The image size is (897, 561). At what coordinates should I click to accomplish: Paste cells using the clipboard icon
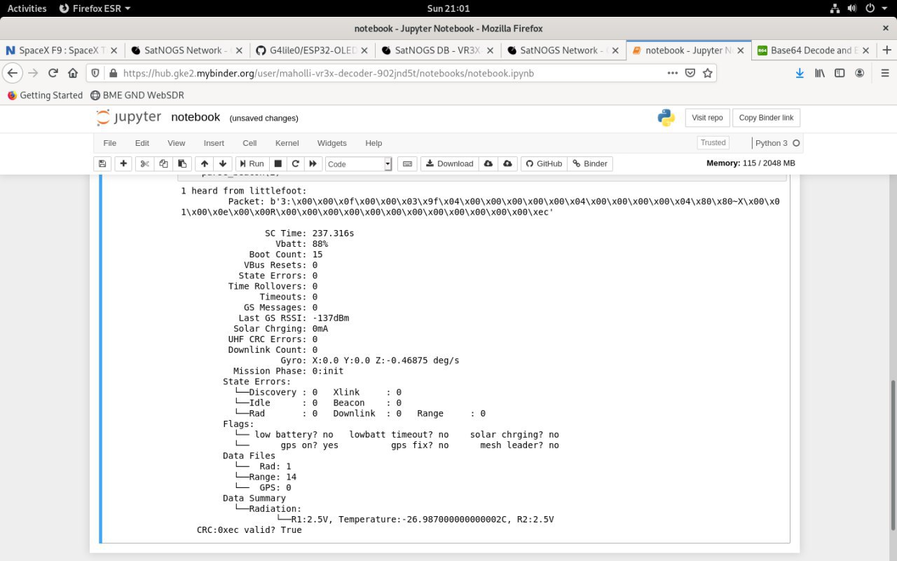(x=182, y=163)
